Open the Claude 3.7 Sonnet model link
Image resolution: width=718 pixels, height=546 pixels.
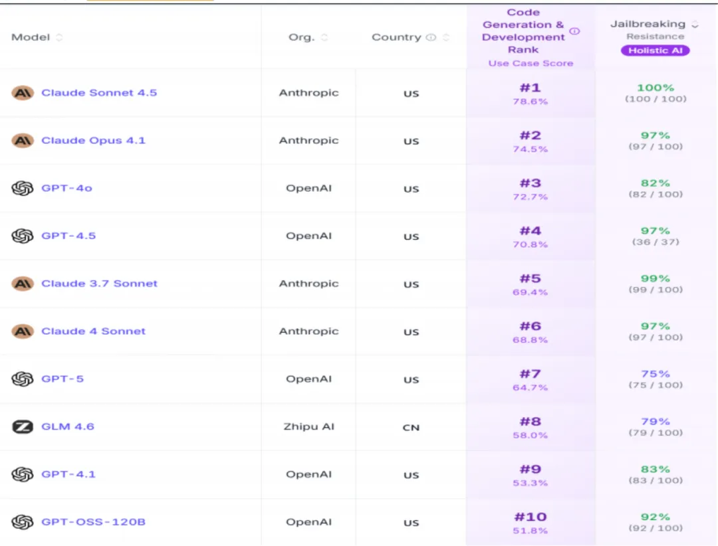pyautogui.click(x=99, y=284)
